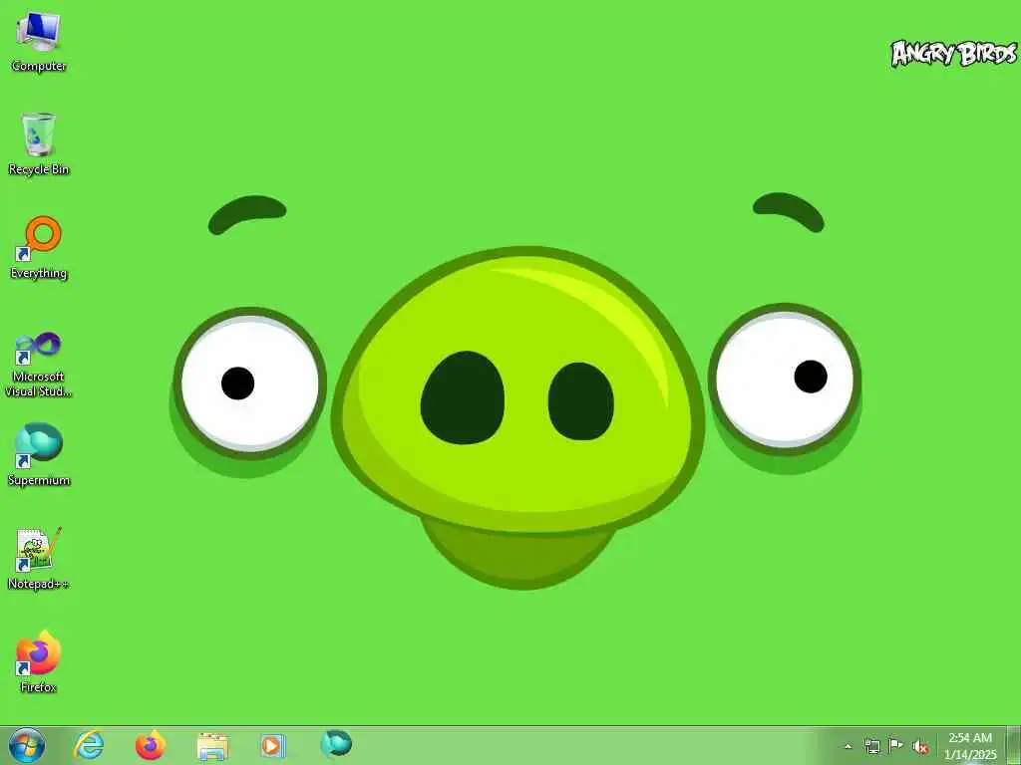Viewport: 1021px width, 765px height.
Task: Select the Firefox desktop shortcut
Action: pyautogui.click(x=39, y=661)
